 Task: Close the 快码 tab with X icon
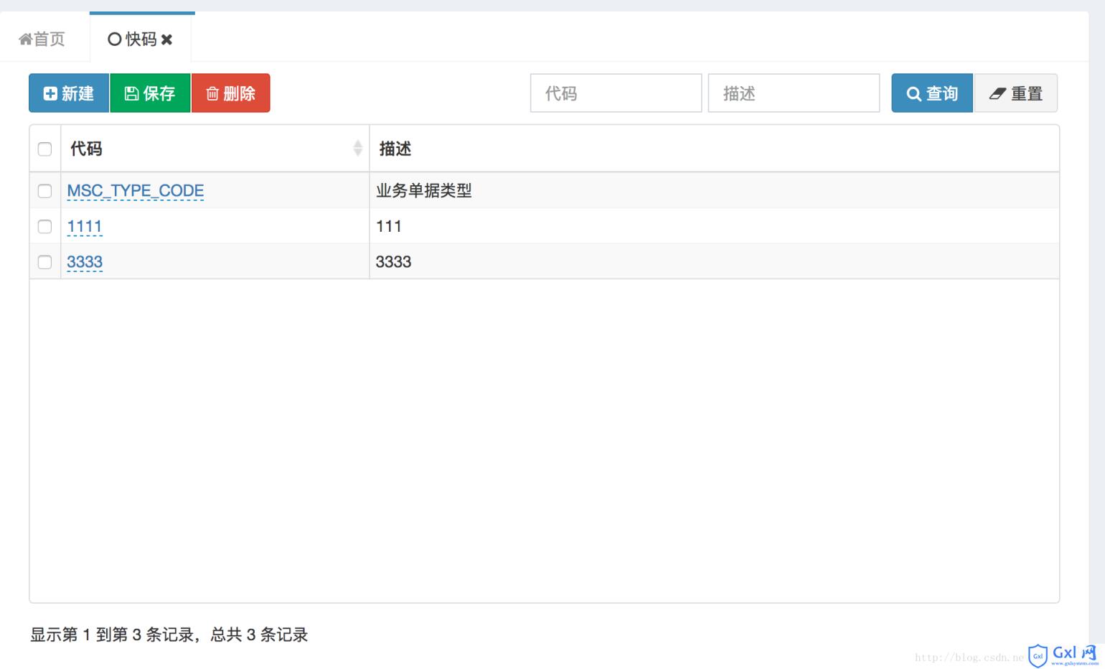(166, 39)
